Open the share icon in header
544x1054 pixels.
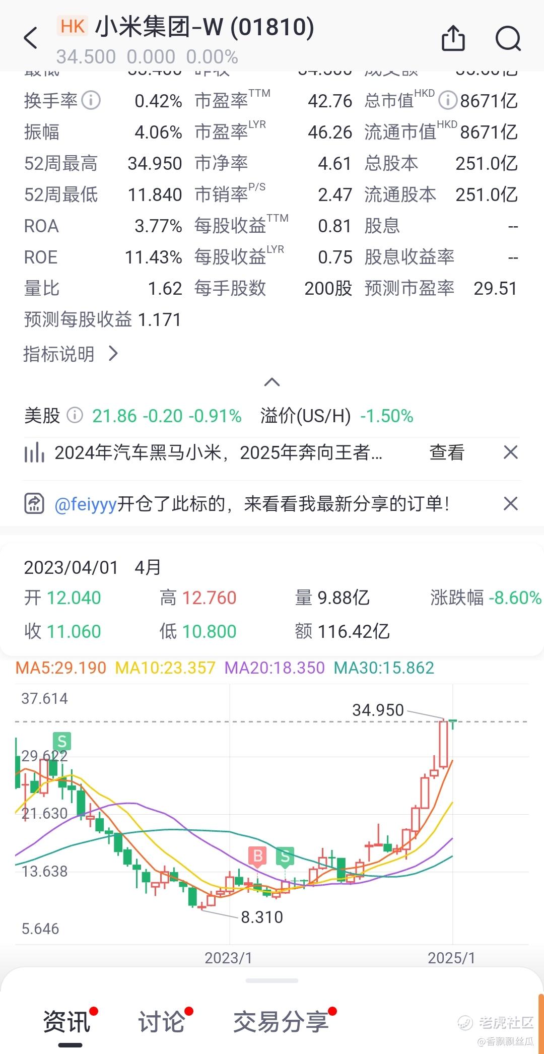click(453, 38)
